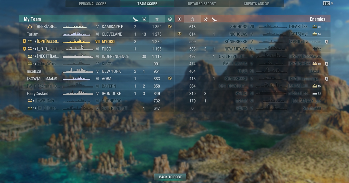Click Nicholas row achievement medal icon

[179, 34]
